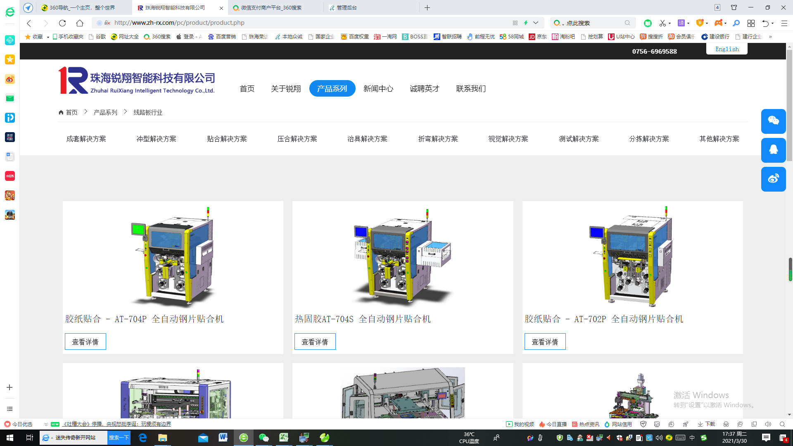View details of 热固胶AT-704S machine
The width and height of the screenshot is (793, 446).
(315, 342)
